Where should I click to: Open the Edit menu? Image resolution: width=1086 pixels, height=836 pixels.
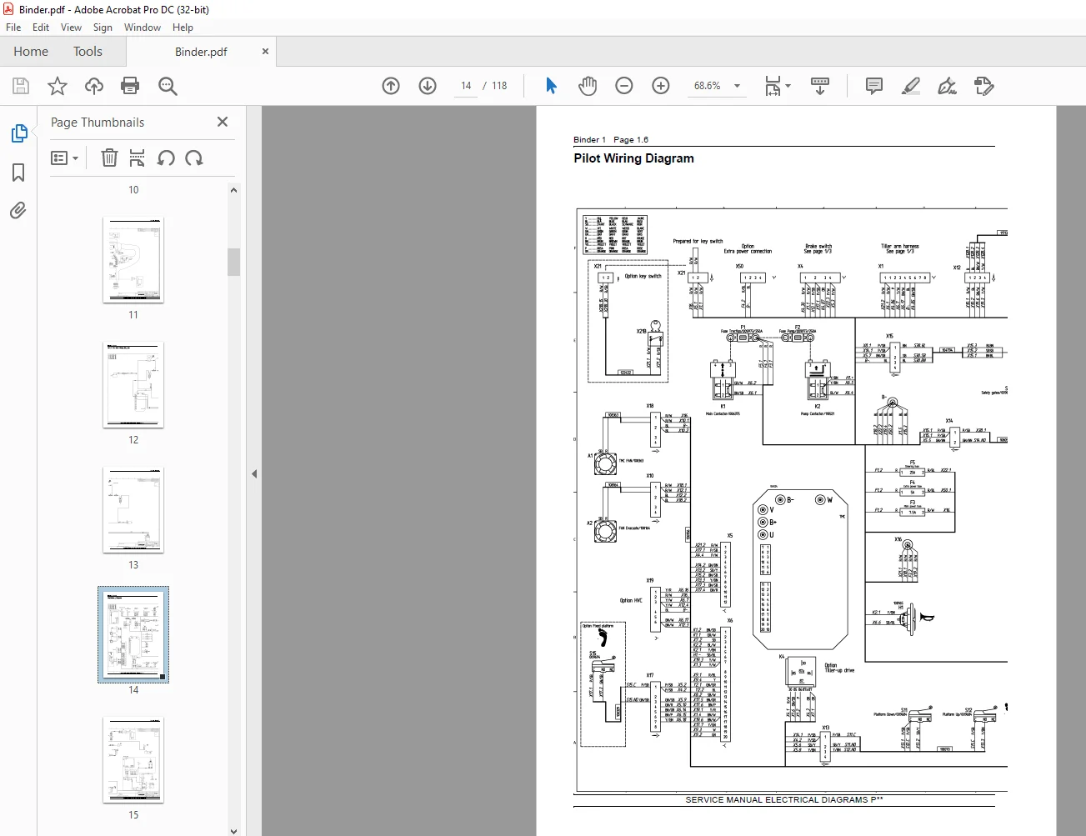41,28
